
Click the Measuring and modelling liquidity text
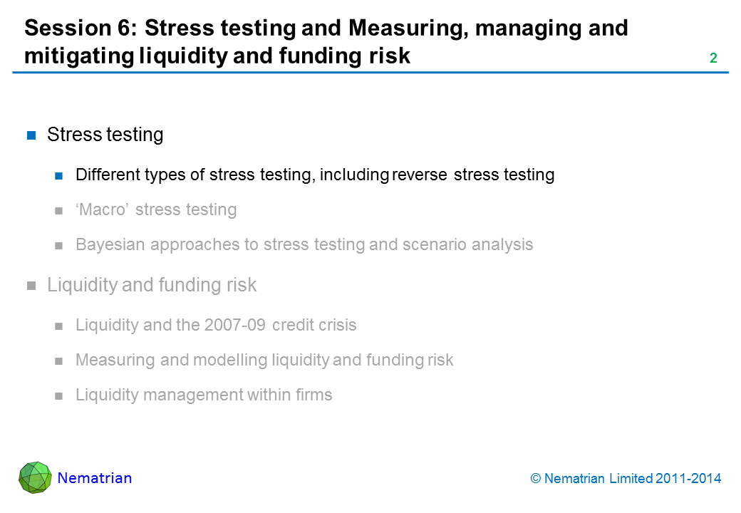click(x=264, y=360)
